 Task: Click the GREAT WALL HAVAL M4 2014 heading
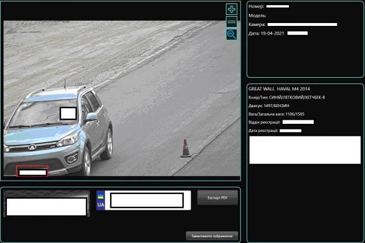pyautogui.click(x=278, y=89)
